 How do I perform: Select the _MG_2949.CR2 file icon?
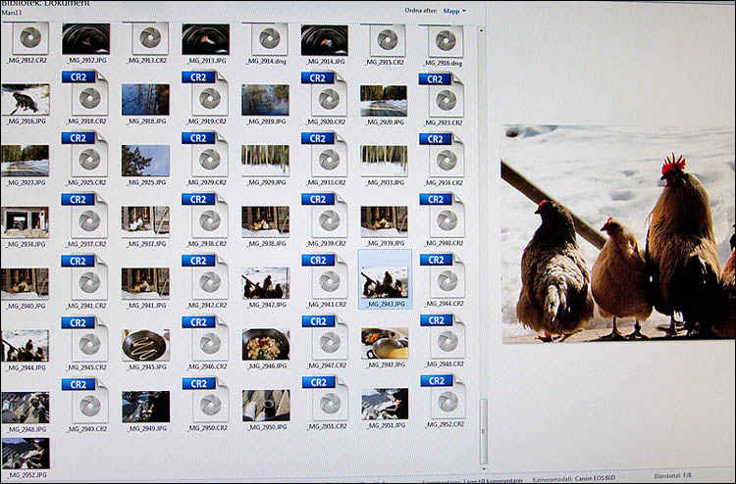pos(85,401)
